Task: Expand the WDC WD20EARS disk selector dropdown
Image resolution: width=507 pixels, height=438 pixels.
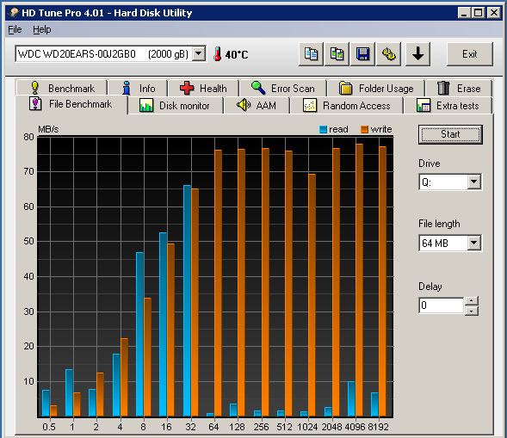Action: [199, 53]
